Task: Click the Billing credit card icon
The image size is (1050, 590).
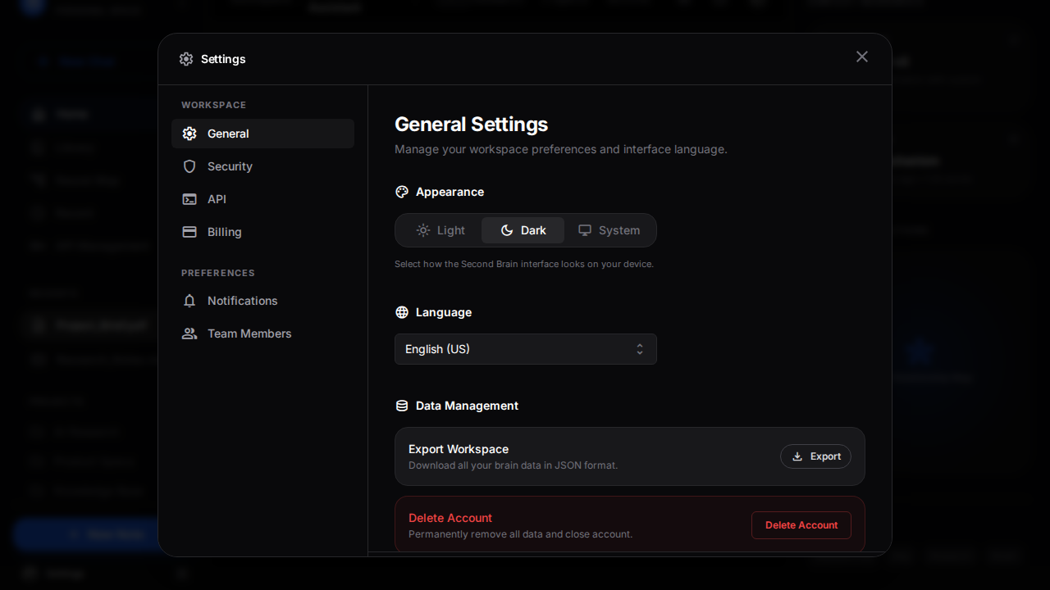Action: coord(189,232)
